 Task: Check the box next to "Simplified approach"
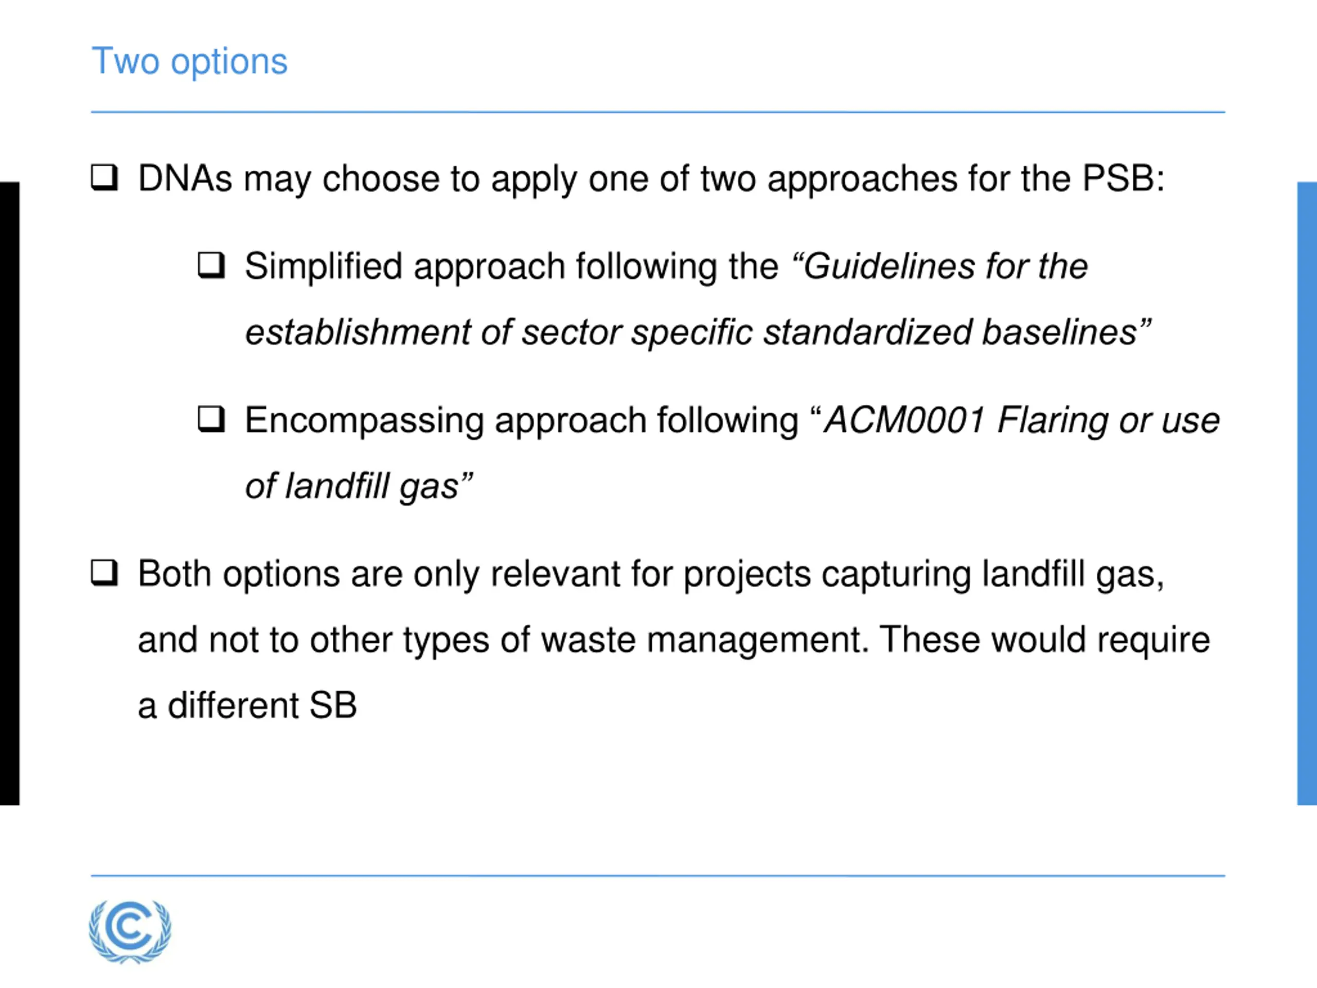[211, 265]
